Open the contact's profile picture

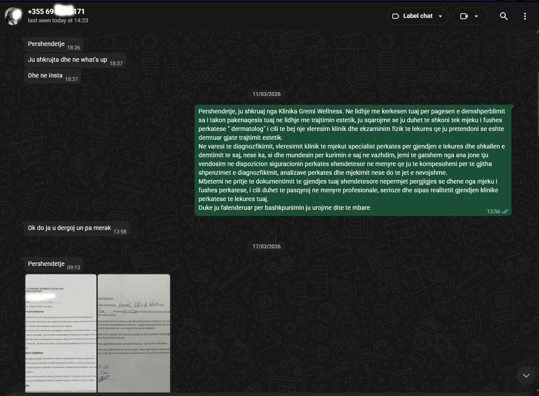pyautogui.click(x=13, y=16)
